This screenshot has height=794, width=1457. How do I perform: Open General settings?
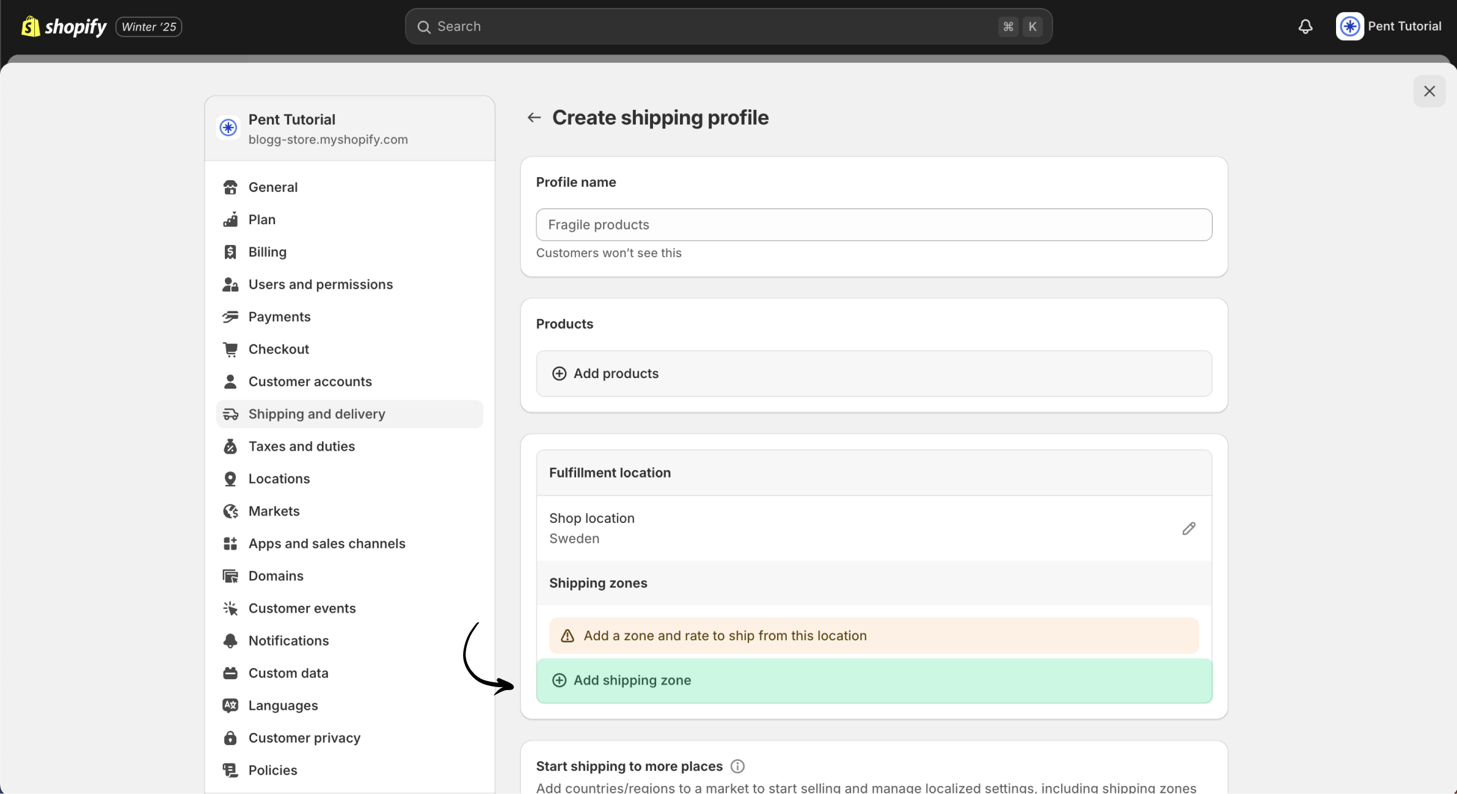349,187
